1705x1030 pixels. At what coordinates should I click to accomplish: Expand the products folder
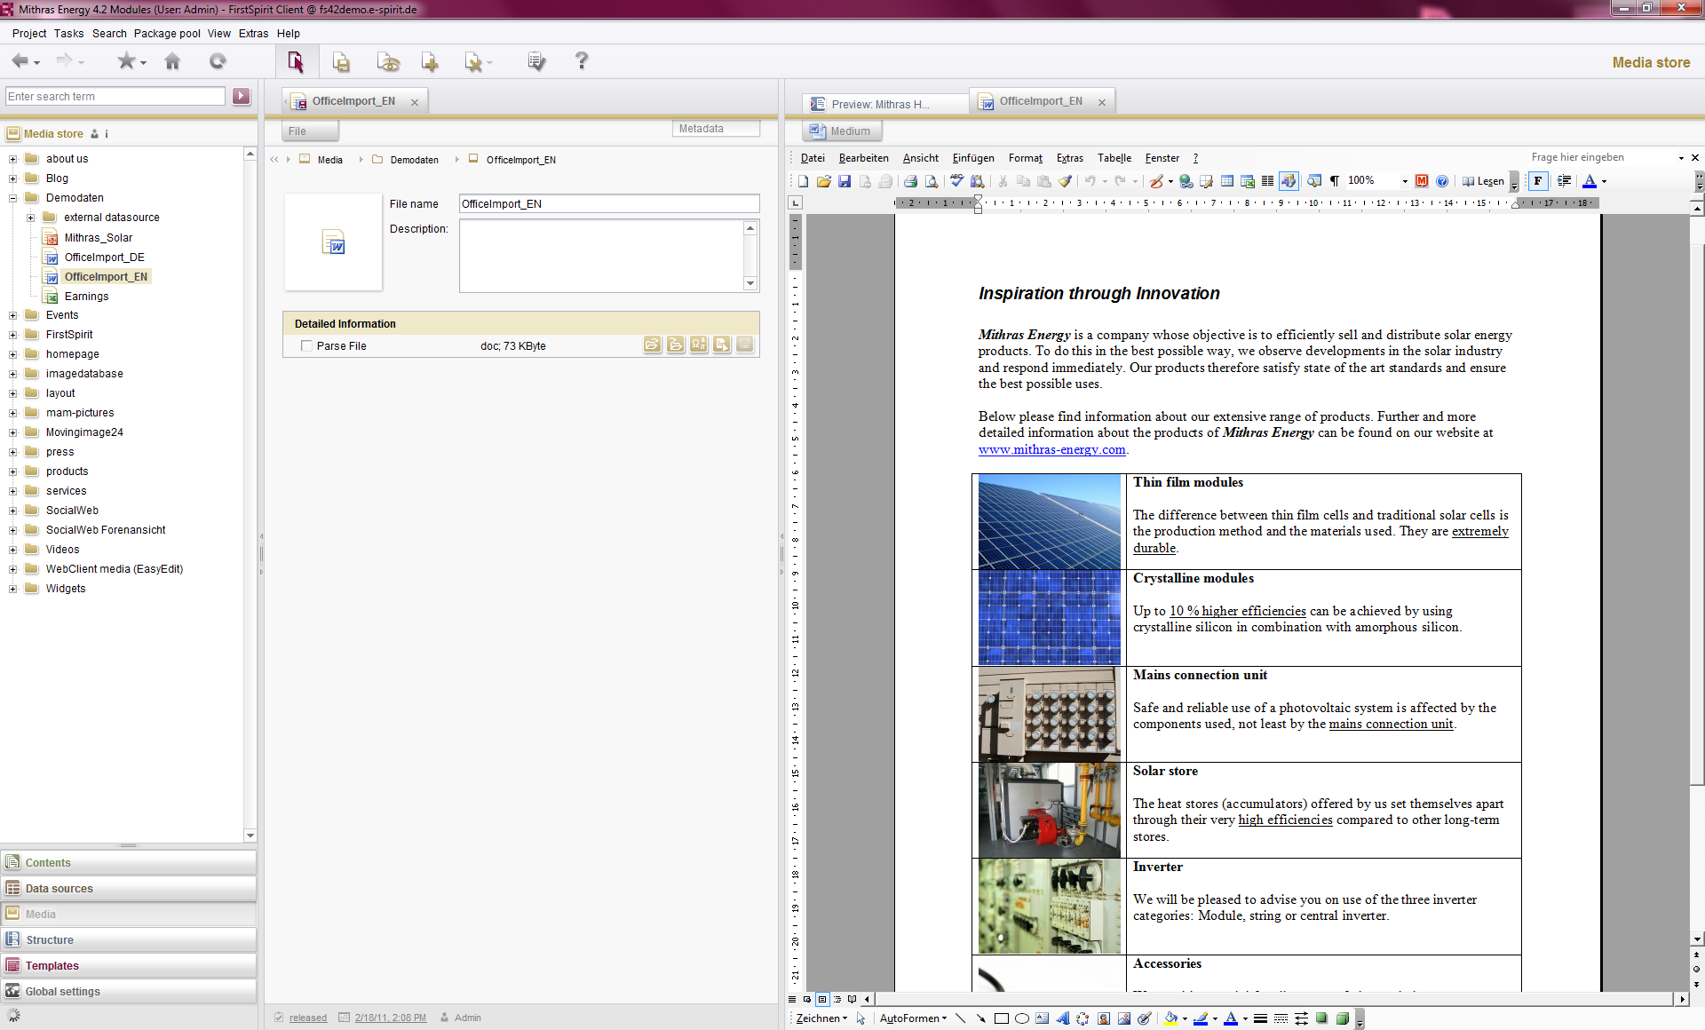(x=12, y=471)
